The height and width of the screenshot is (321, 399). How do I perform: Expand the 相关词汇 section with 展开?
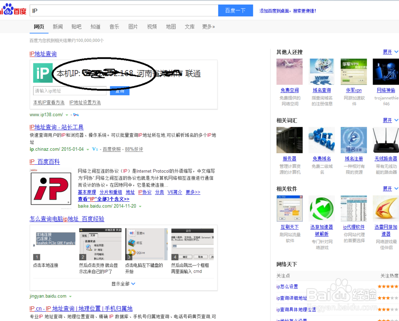(x=390, y=120)
